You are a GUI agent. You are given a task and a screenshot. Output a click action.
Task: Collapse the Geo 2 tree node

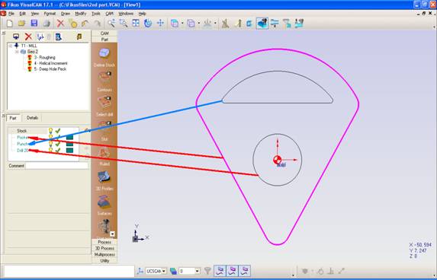point(17,52)
